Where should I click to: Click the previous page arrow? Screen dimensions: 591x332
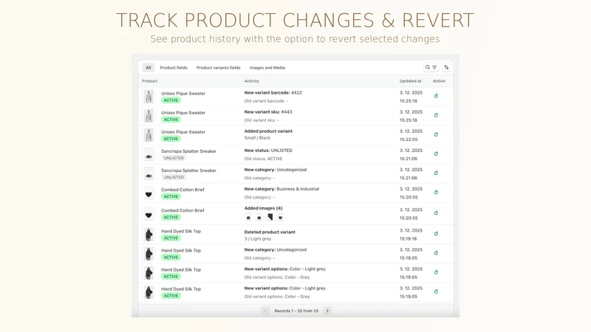[265, 311]
